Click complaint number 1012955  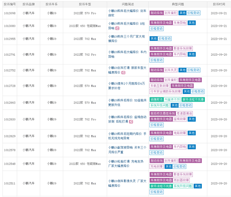(x=10, y=39)
